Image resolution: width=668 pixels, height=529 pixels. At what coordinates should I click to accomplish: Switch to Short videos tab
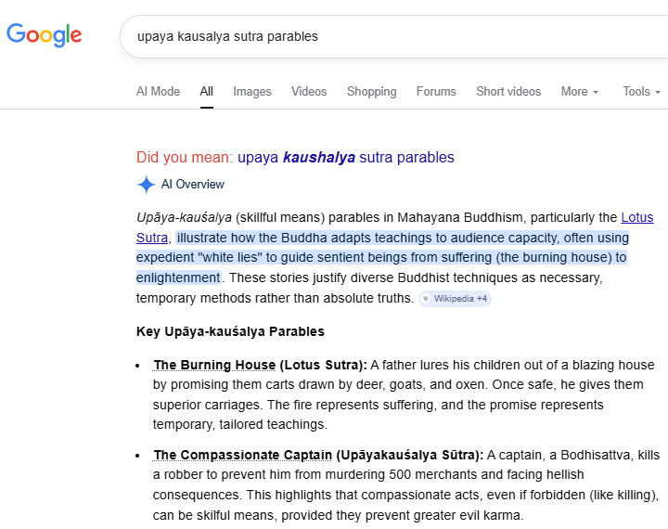[508, 91]
